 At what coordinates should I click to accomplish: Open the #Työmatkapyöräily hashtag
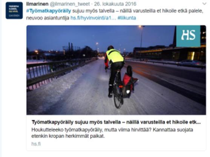point(49,11)
